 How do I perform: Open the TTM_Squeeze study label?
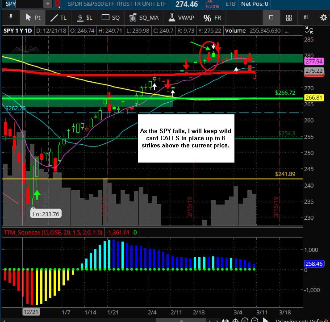coord(53,232)
